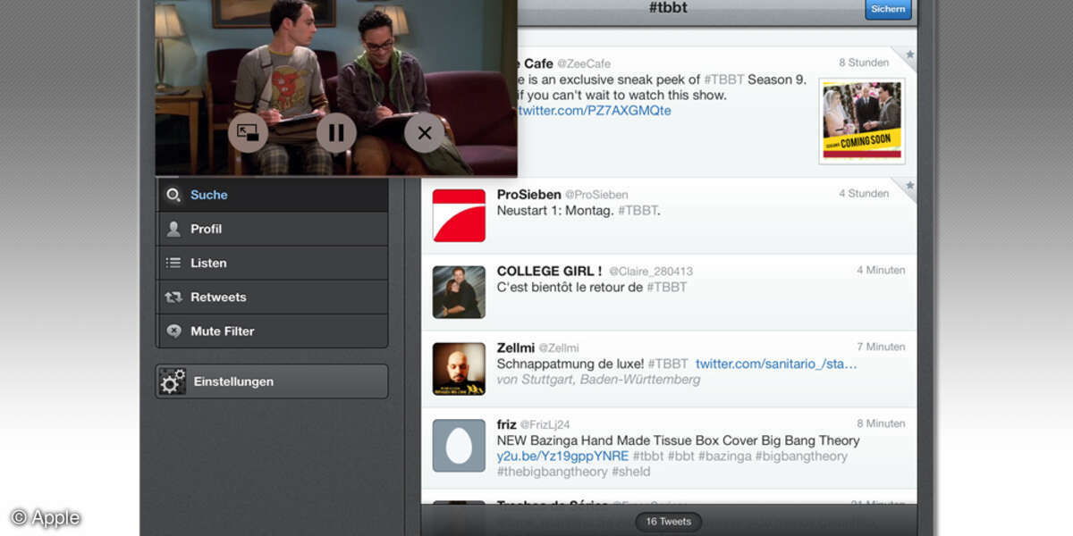The height and width of the screenshot is (536, 1073).
Task: Open Einstellungen settings button
Action: click(x=272, y=381)
